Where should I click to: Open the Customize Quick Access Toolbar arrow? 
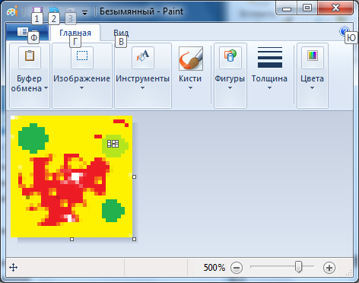click(84, 13)
